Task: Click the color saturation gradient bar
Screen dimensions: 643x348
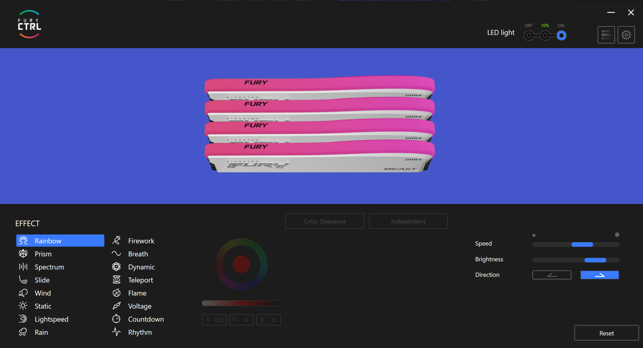Action: 241,303
